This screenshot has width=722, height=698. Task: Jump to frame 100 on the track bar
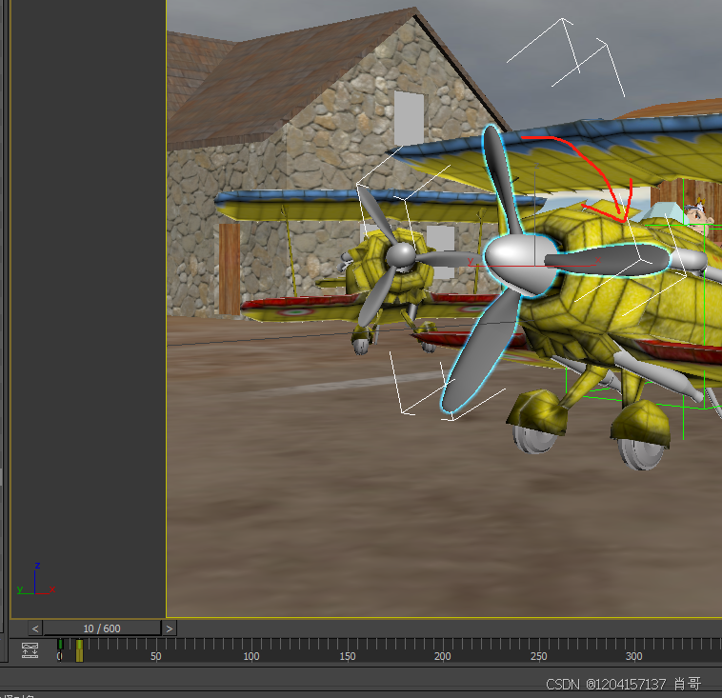tap(251, 656)
